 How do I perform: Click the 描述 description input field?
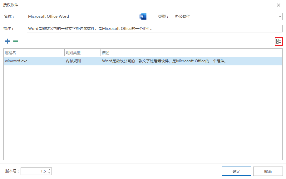155,29
